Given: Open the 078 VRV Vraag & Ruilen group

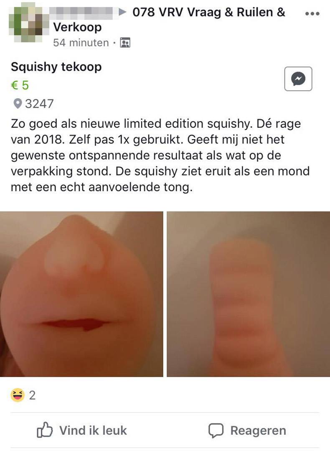Looking at the screenshot, I should 169,20.
